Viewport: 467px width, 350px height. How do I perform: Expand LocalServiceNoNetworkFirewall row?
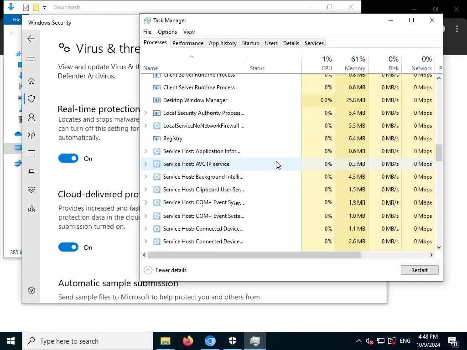145,126
